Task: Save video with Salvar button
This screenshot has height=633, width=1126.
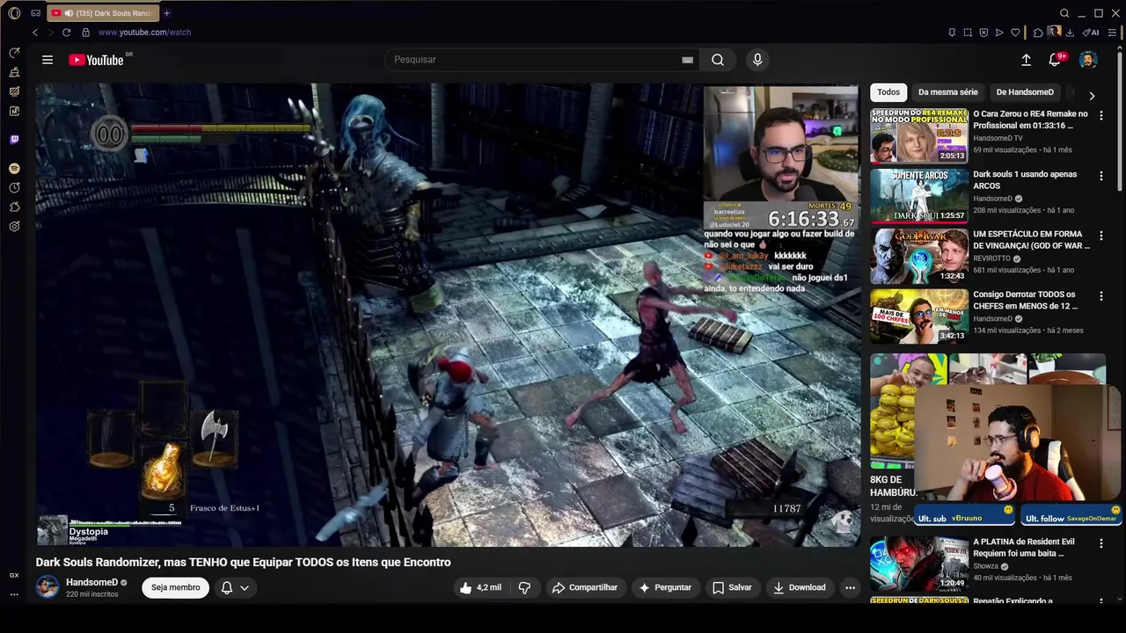Action: click(732, 587)
